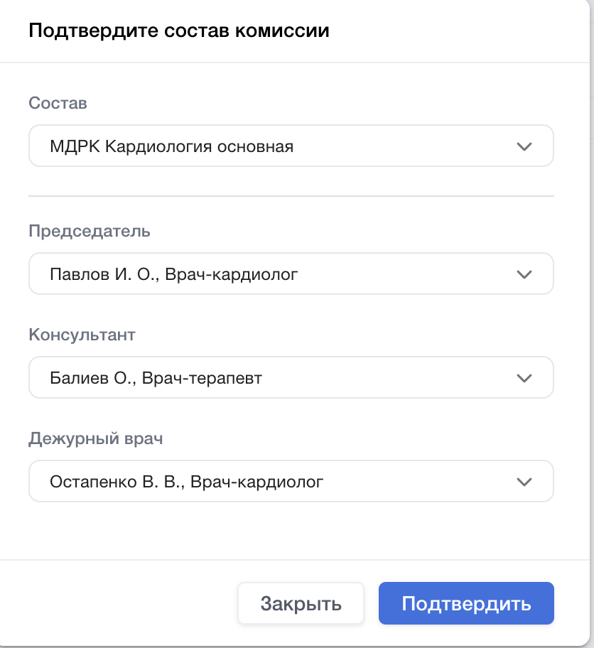The image size is (594, 648).
Task: Click the chevron arrow in the Консультант field
Action: pyautogui.click(x=524, y=377)
